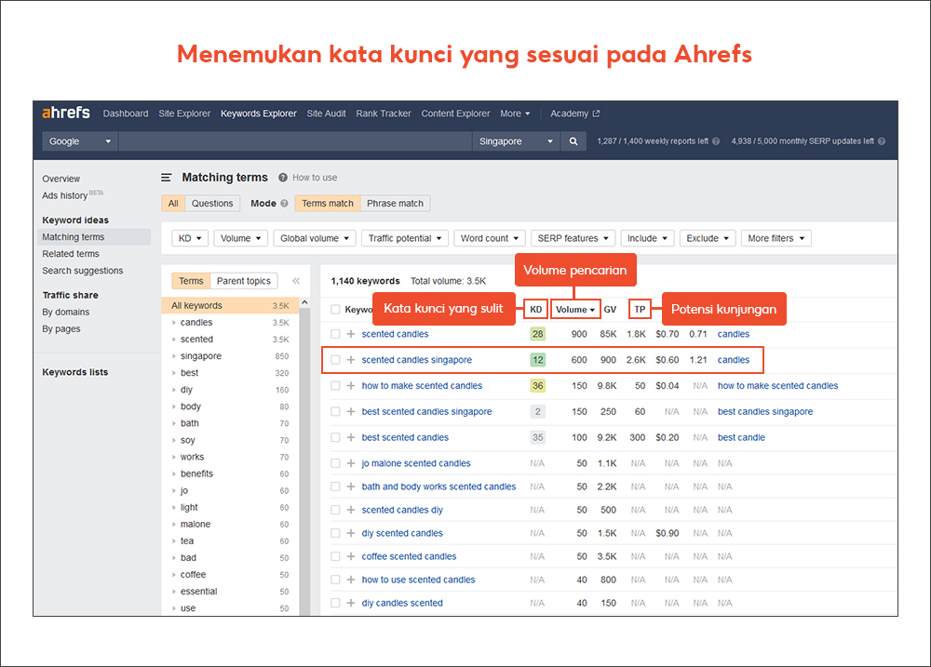Click plus icon for best scented candles singapore

[351, 411]
